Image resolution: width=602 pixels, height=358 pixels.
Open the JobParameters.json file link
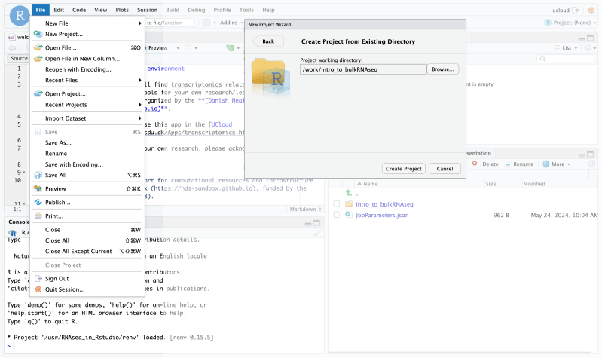tap(382, 215)
